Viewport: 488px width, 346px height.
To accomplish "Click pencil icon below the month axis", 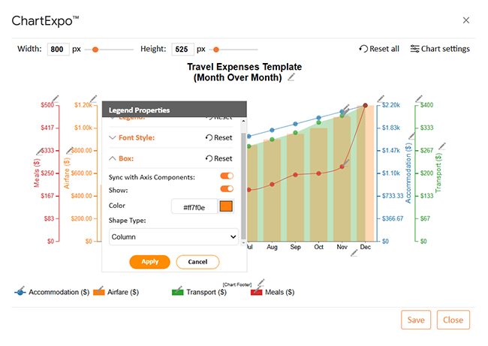I will 354,253.
